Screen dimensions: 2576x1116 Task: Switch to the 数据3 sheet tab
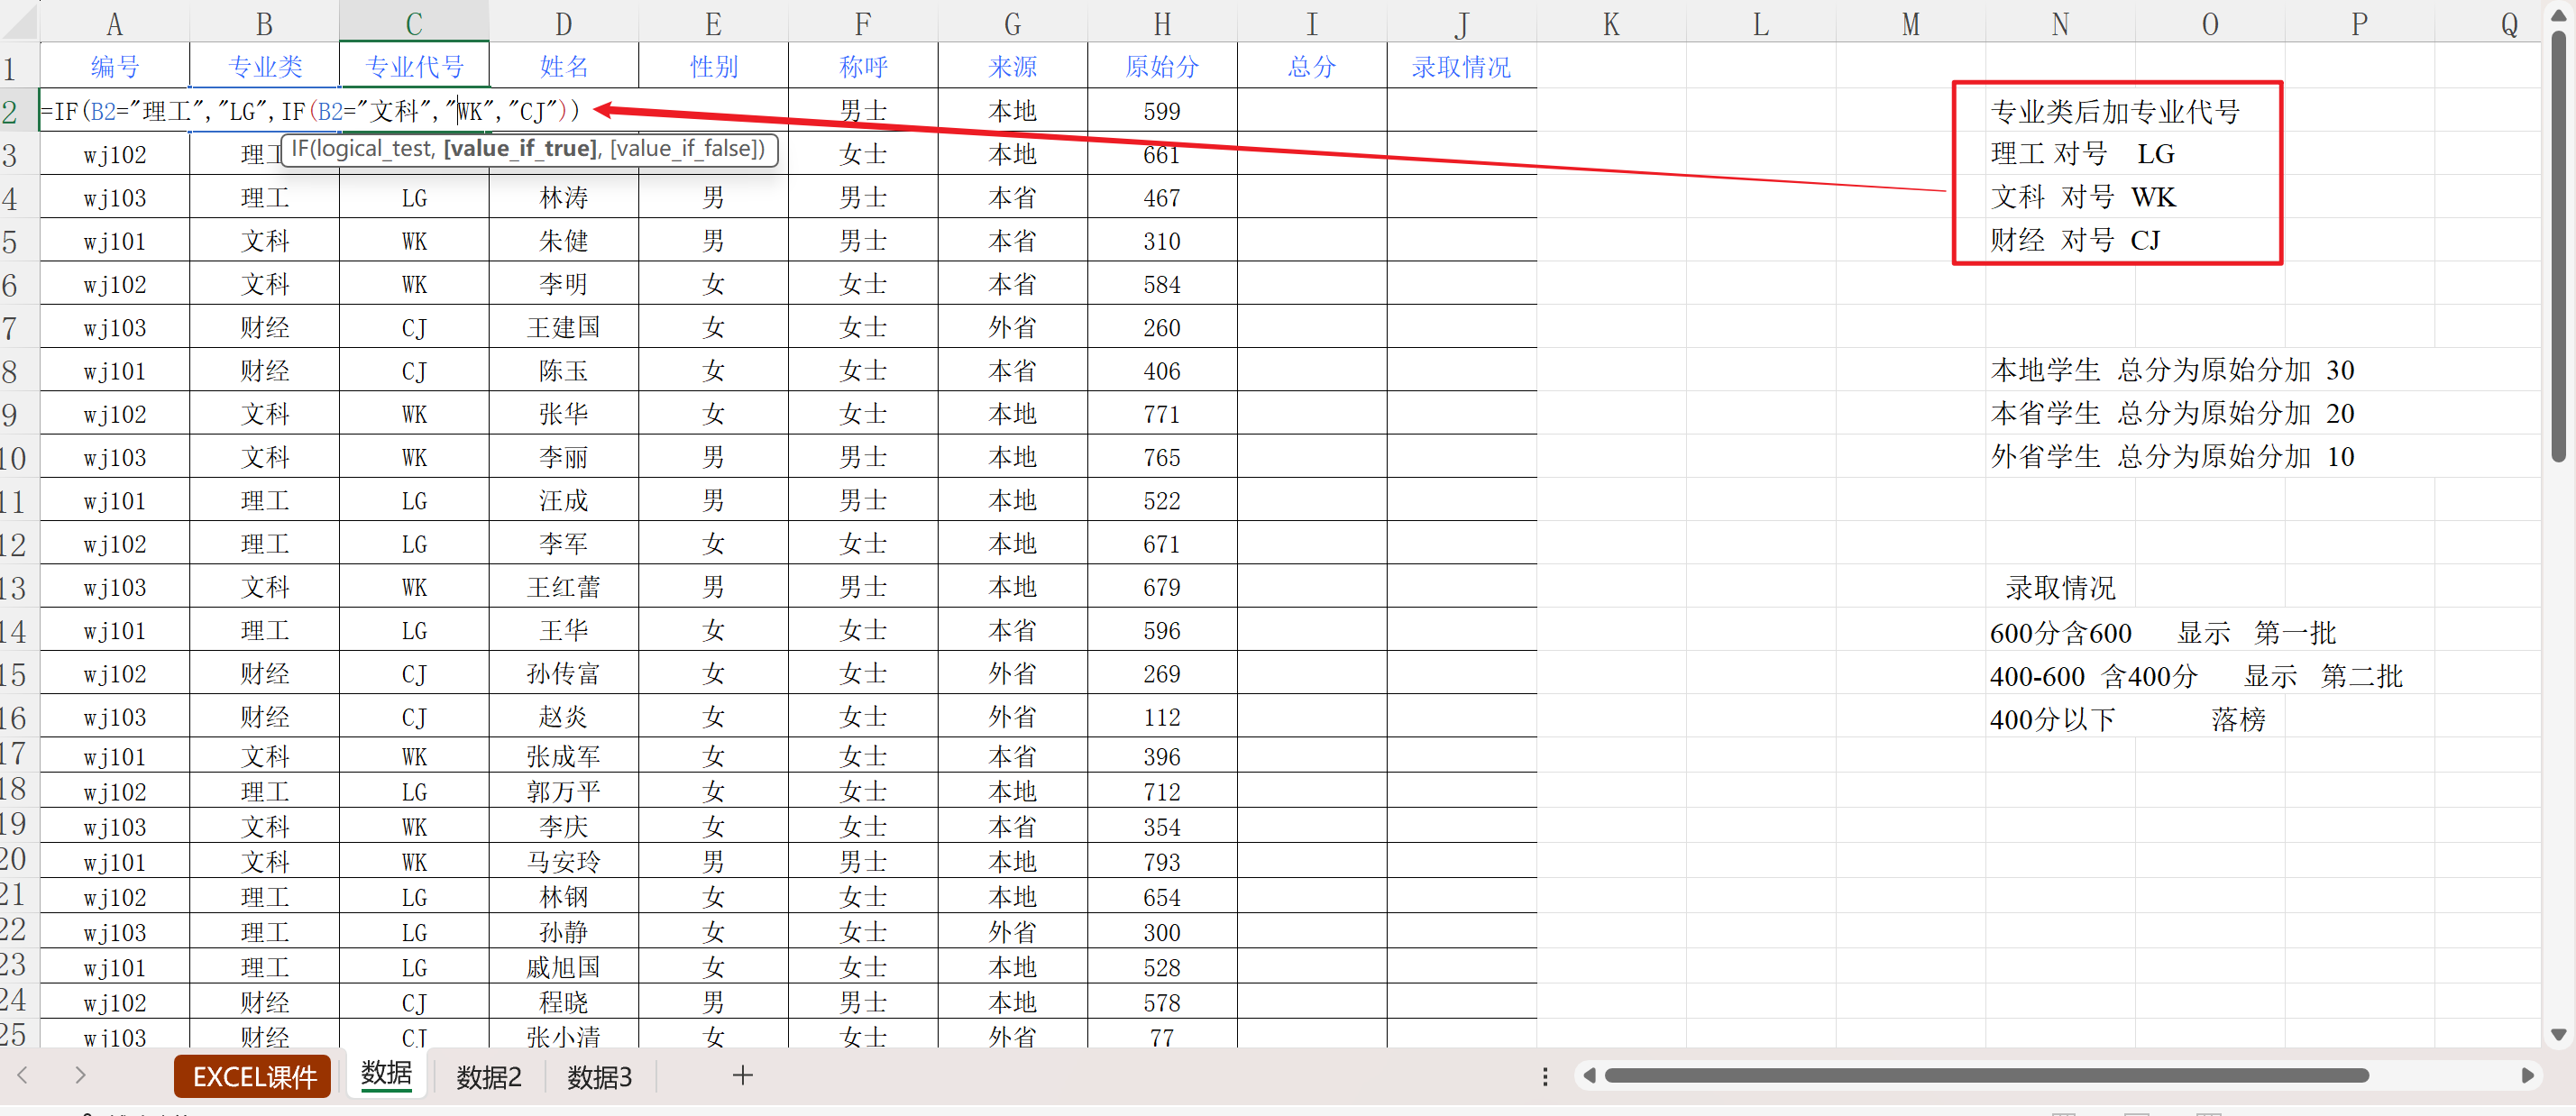tap(599, 1077)
